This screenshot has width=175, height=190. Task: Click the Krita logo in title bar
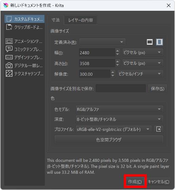[x=6, y=5]
